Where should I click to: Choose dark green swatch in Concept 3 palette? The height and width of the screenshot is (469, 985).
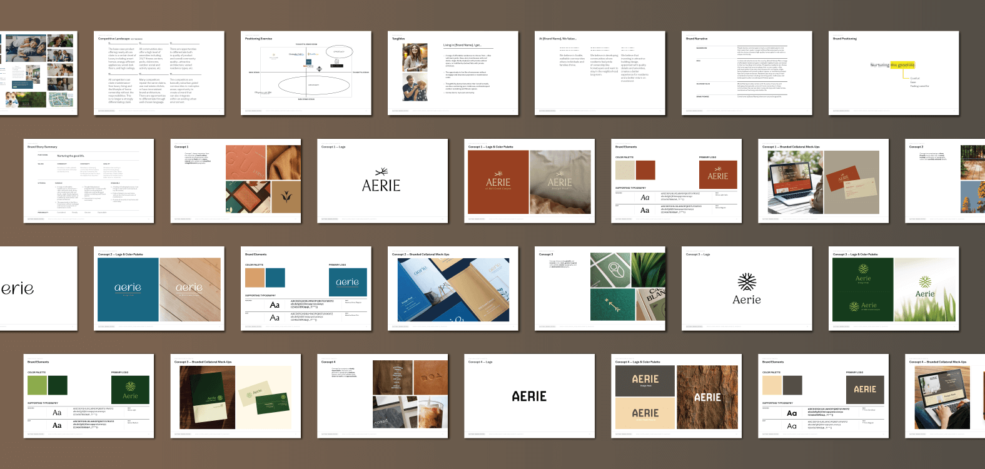point(58,385)
